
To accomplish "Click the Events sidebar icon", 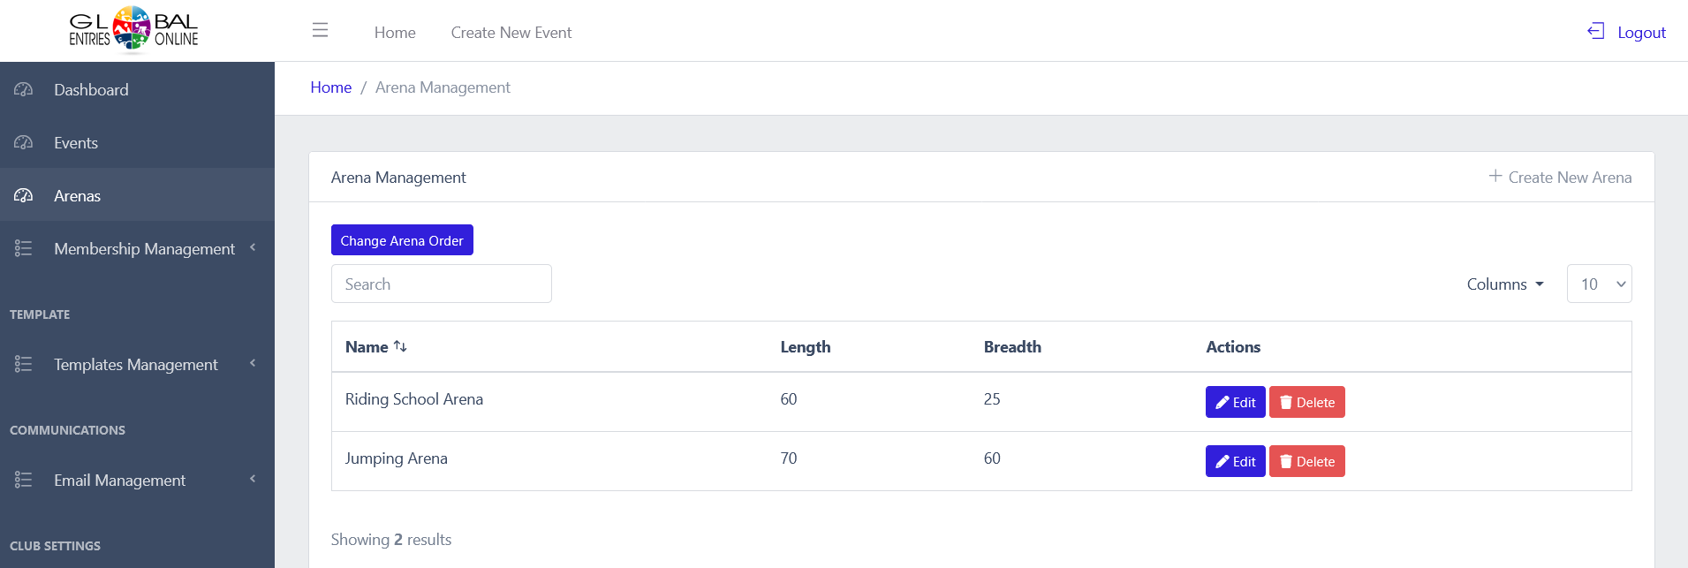I will click(x=24, y=143).
